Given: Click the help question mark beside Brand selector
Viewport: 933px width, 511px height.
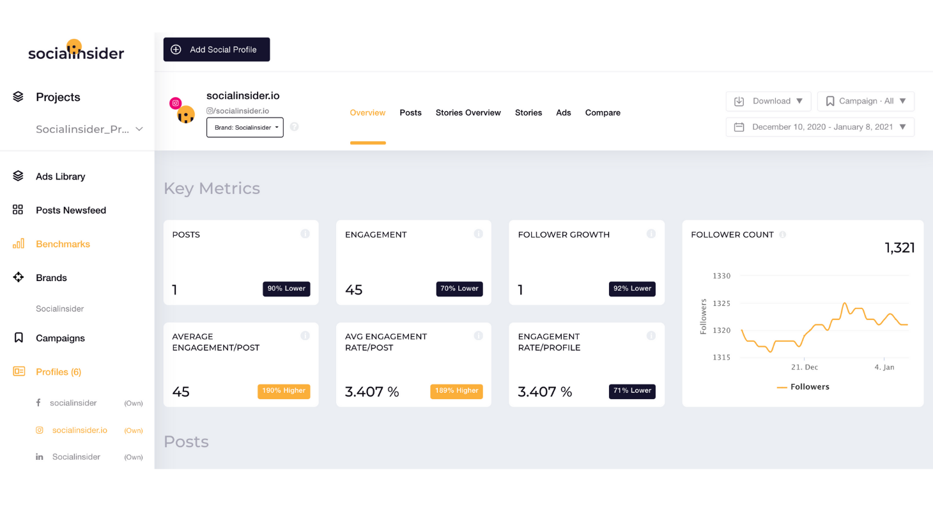Looking at the screenshot, I should [x=294, y=126].
